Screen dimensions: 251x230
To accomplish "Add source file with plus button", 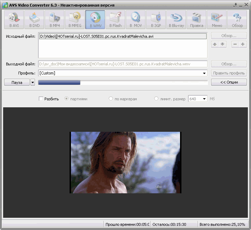I will (243, 44).
